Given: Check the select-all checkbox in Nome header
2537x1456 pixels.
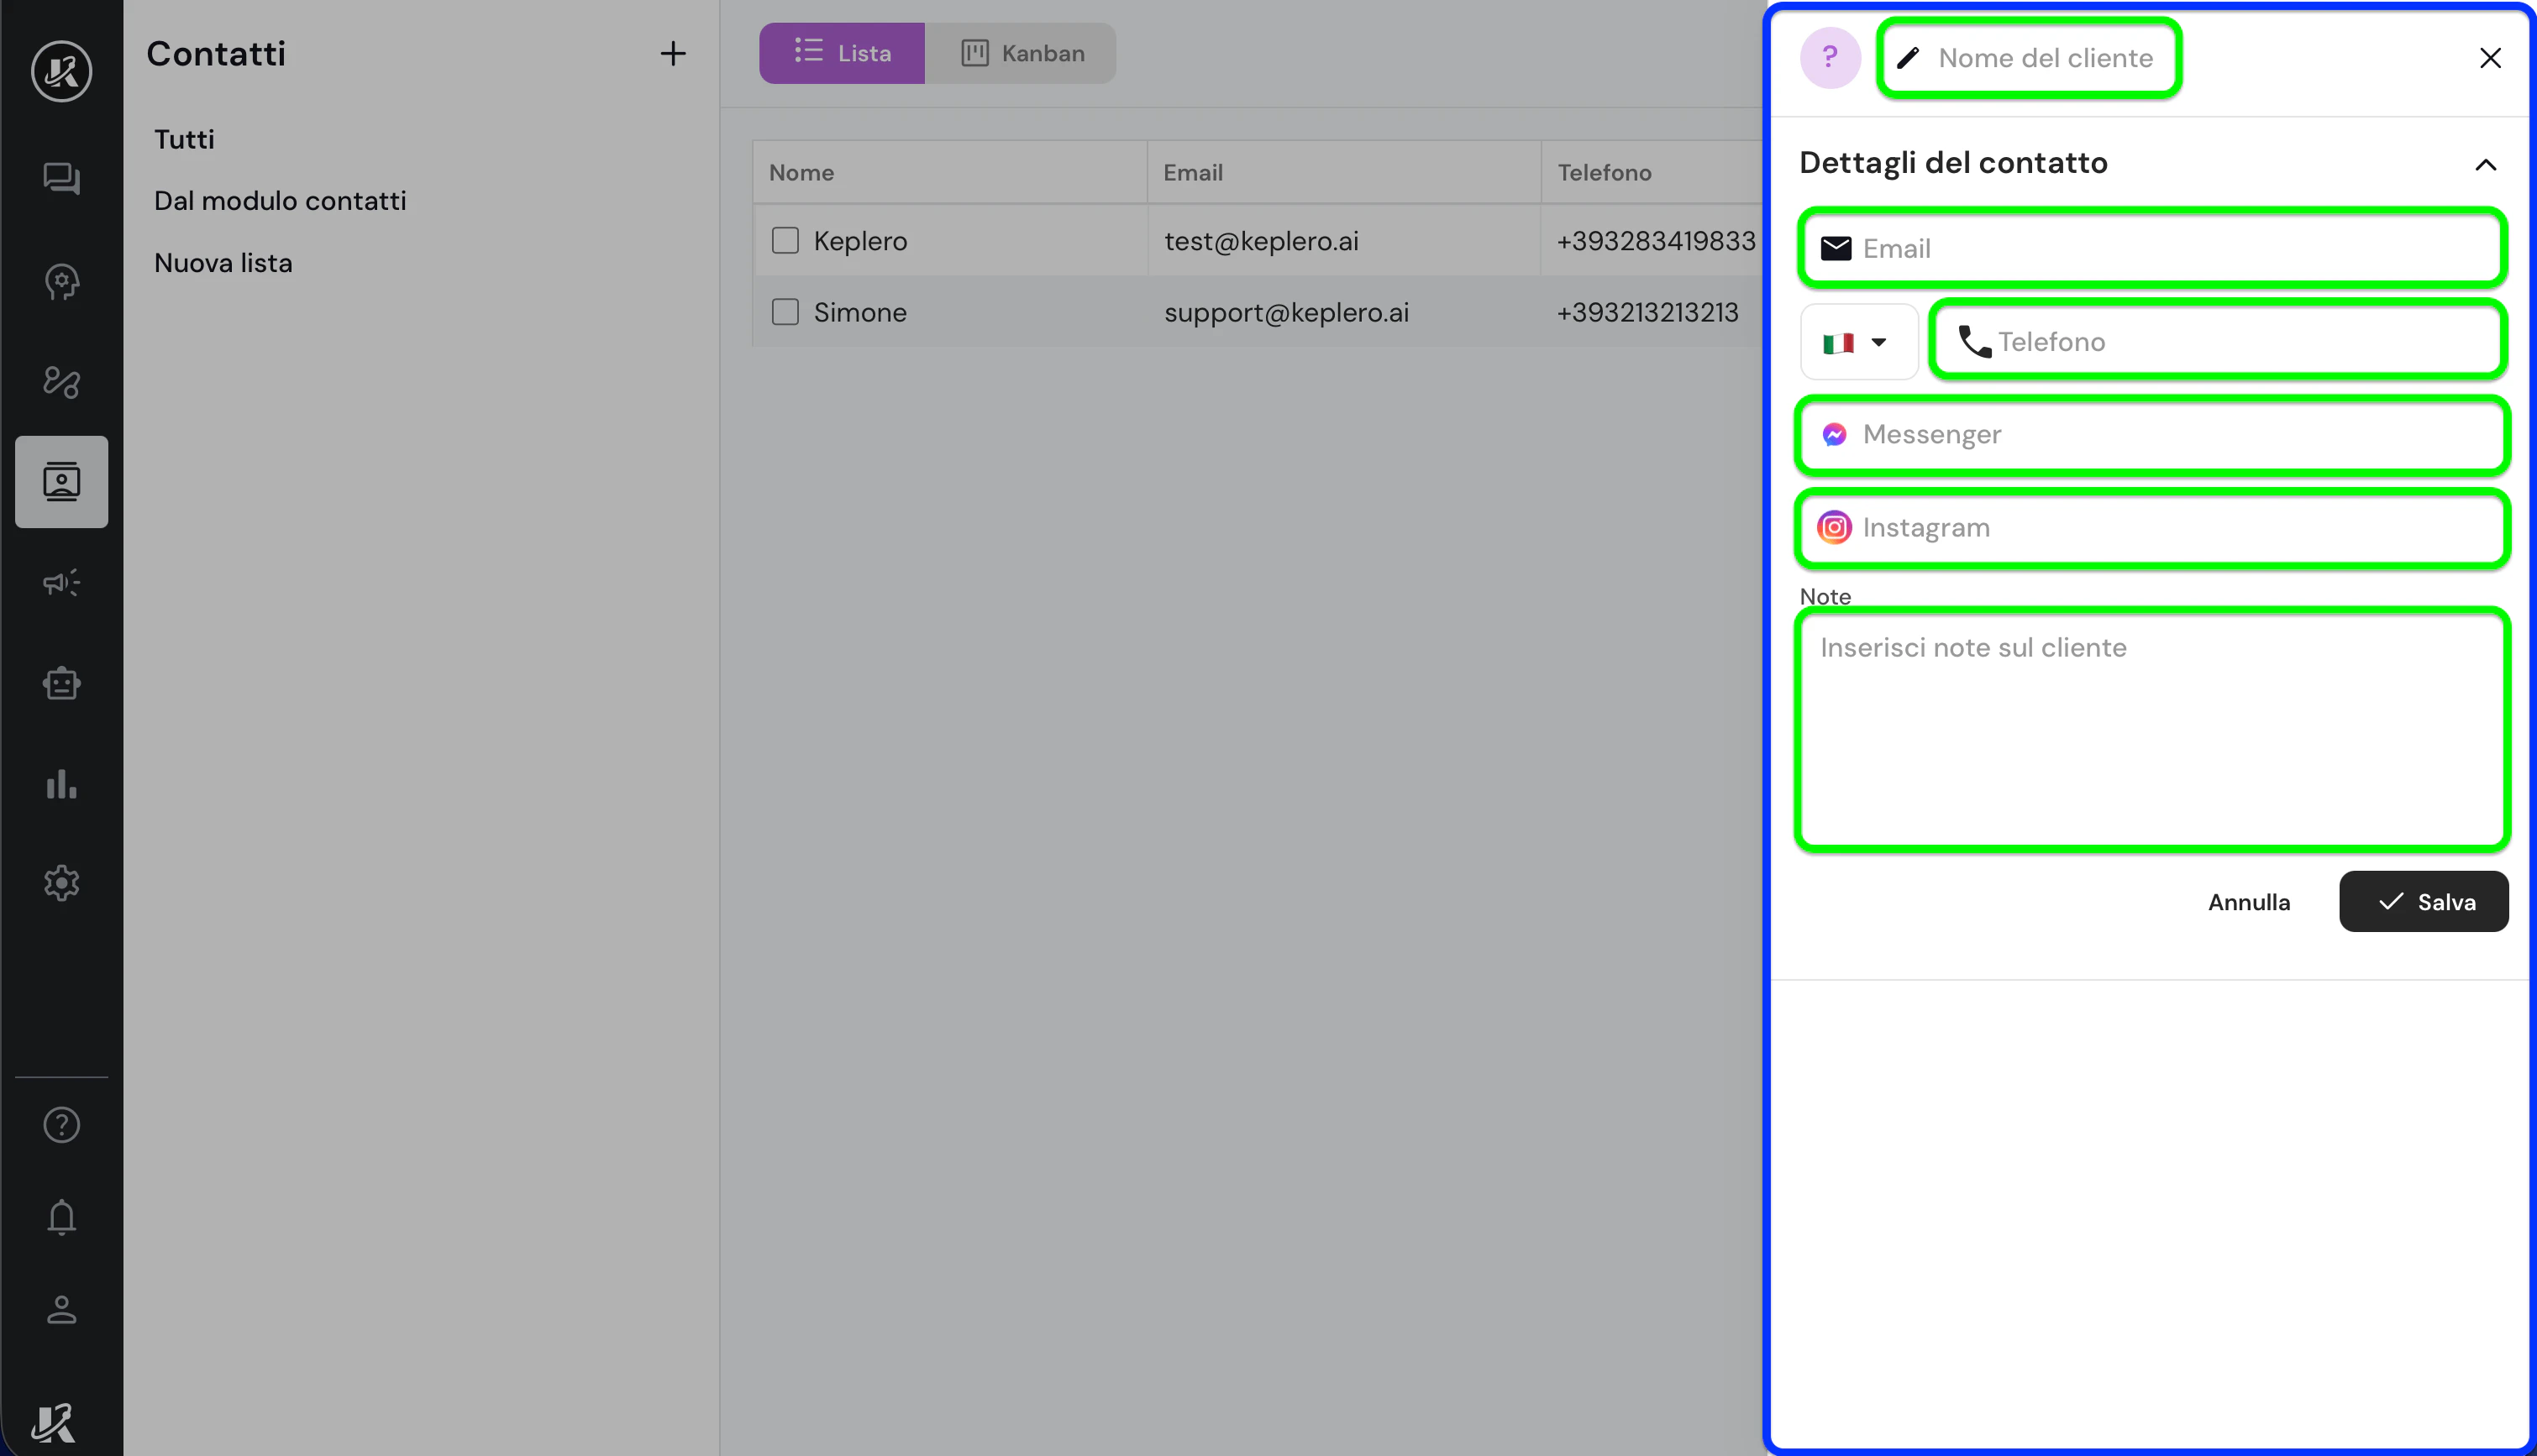Looking at the screenshot, I should 785,171.
